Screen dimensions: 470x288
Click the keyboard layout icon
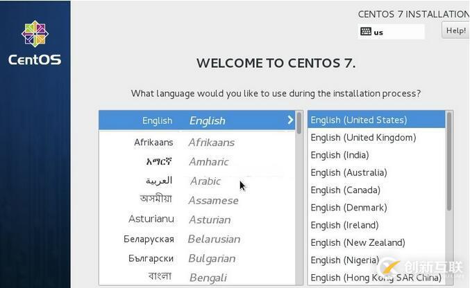(366, 31)
